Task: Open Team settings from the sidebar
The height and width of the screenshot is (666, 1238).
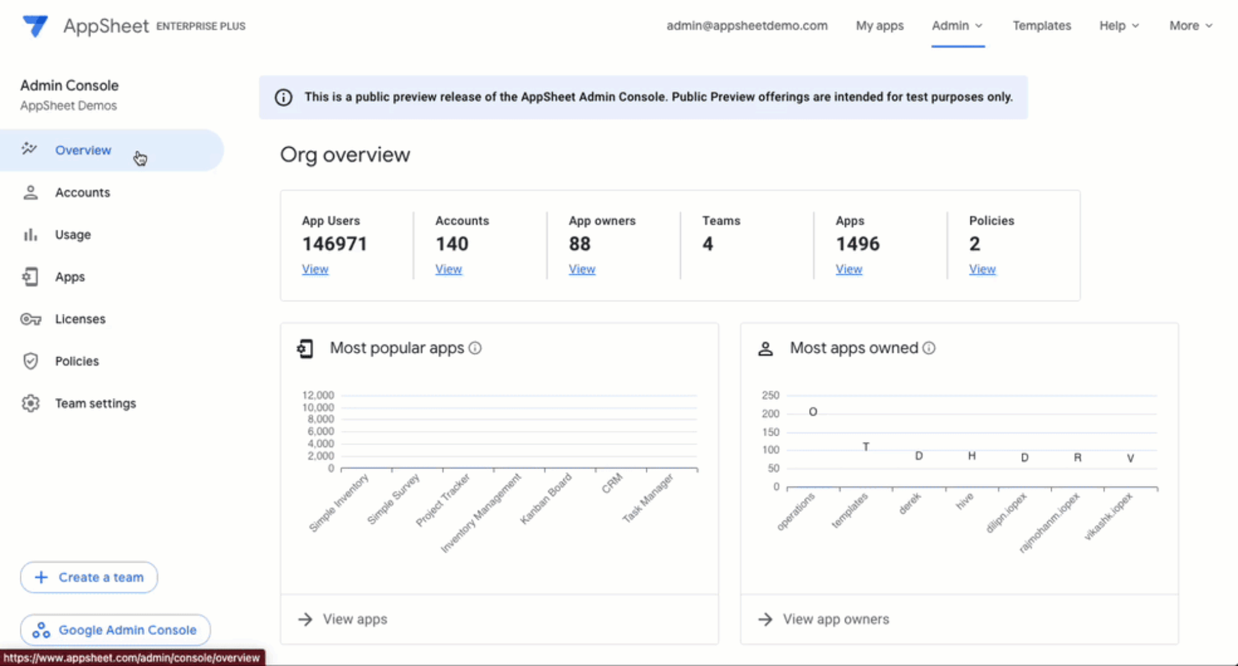Action: 95,403
